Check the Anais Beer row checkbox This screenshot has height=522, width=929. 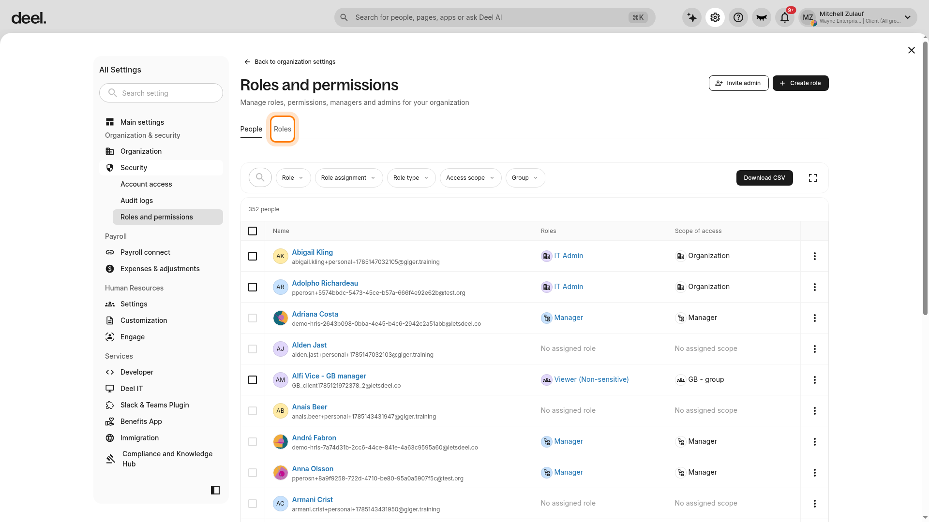pyautogui.click(x=253, y=411)
